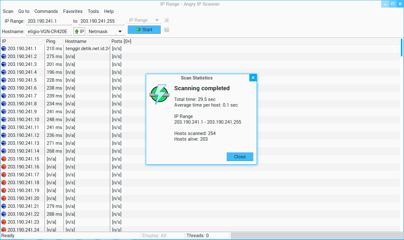
Task: Maximize the Angry IP Scanner window
Action: pyautogui.click(x=393, y=4)
